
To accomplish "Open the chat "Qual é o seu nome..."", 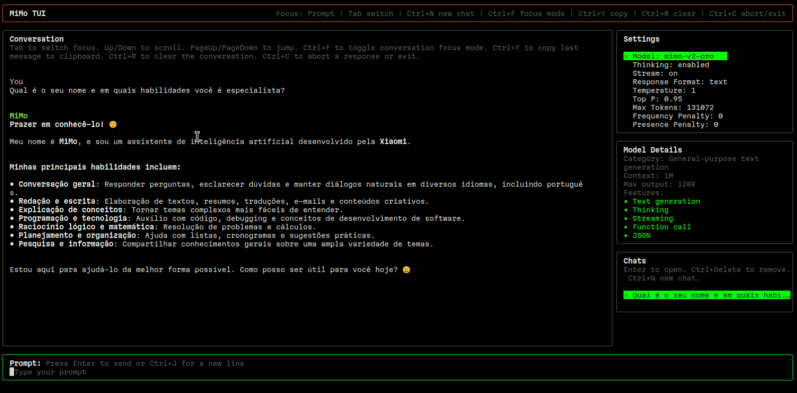I will (x=707, y=295).
